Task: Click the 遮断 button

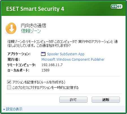Action: click(x=106, y=100)
